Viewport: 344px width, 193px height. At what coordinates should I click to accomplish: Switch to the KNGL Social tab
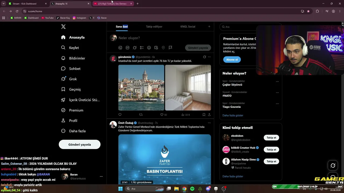tap(188, 27)
